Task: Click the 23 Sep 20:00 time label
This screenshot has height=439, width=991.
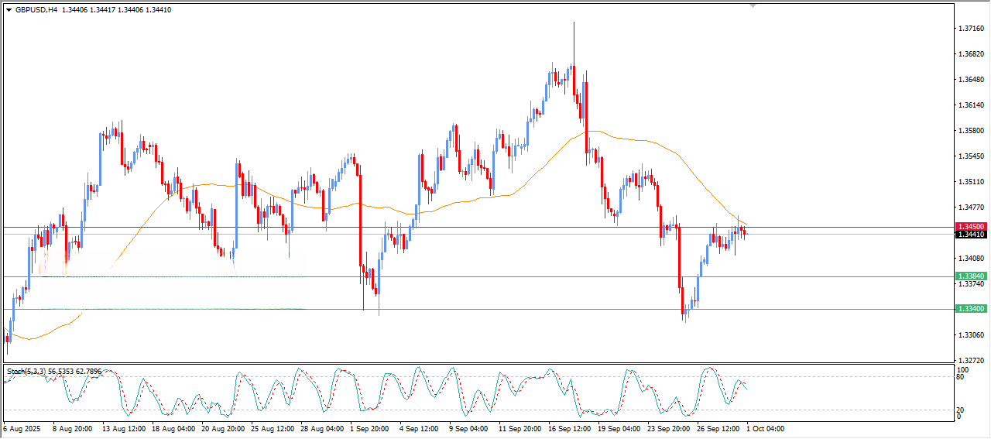Action: click(667, 428)
